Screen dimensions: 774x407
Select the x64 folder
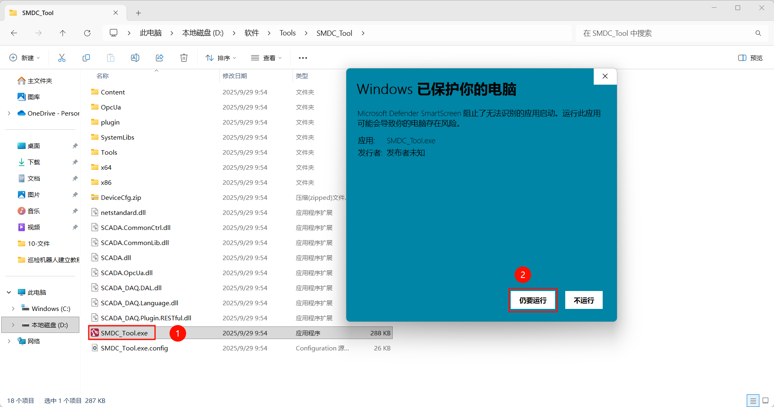click(x=106, y=167)
